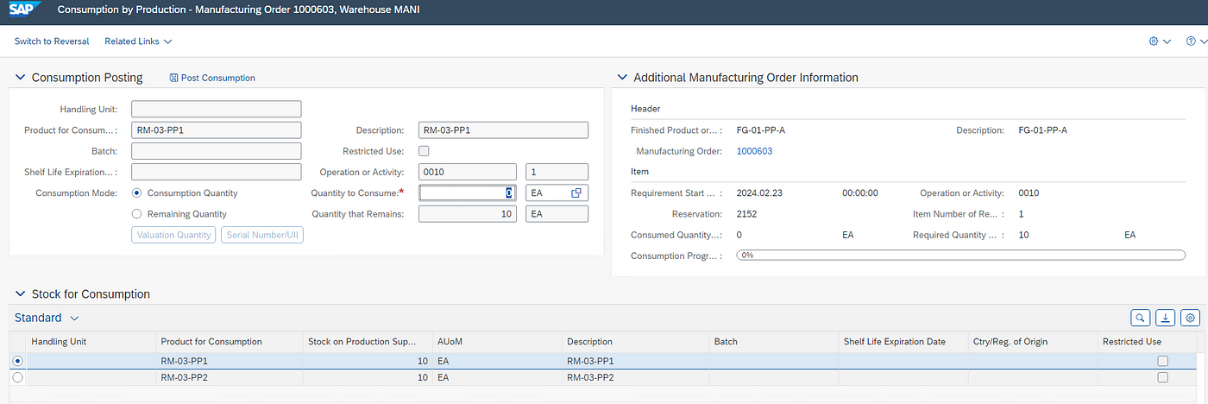
Task: Toggle Restricted Use checkbox in Consumption Posting
Action: (424, 151)
